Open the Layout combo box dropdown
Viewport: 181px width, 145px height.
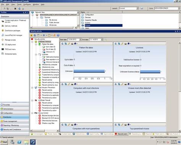[137, 8]
